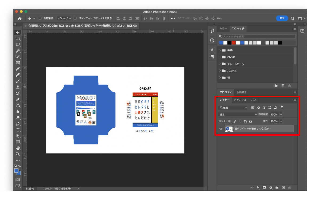The image size is (320, 208).
Task: Expand the CMYK swatch folder
Action: (220, 57)
